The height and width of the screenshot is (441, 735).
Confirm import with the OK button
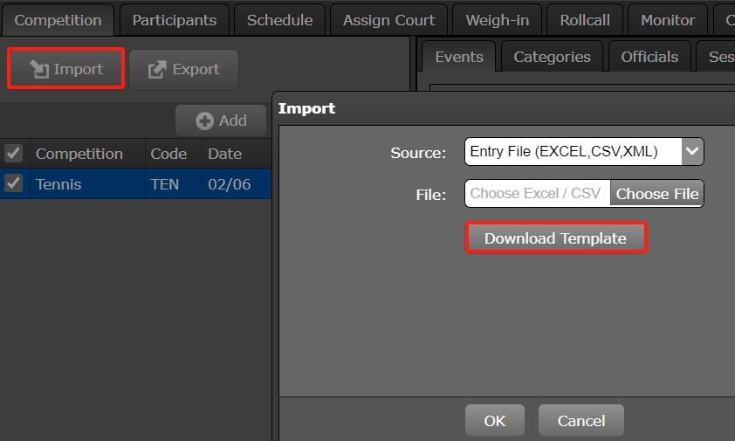[494, 421]
